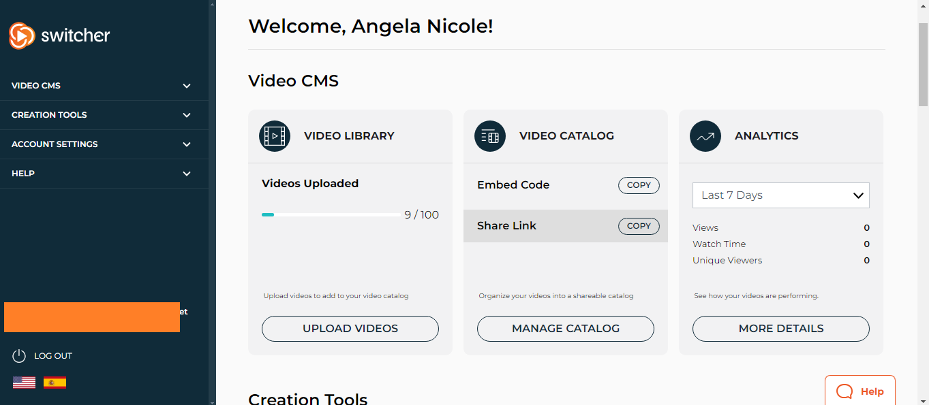Click the Switcher logo icon
Image resolution: width=929 pixels, height=405 pixels.
pos(21,35)
